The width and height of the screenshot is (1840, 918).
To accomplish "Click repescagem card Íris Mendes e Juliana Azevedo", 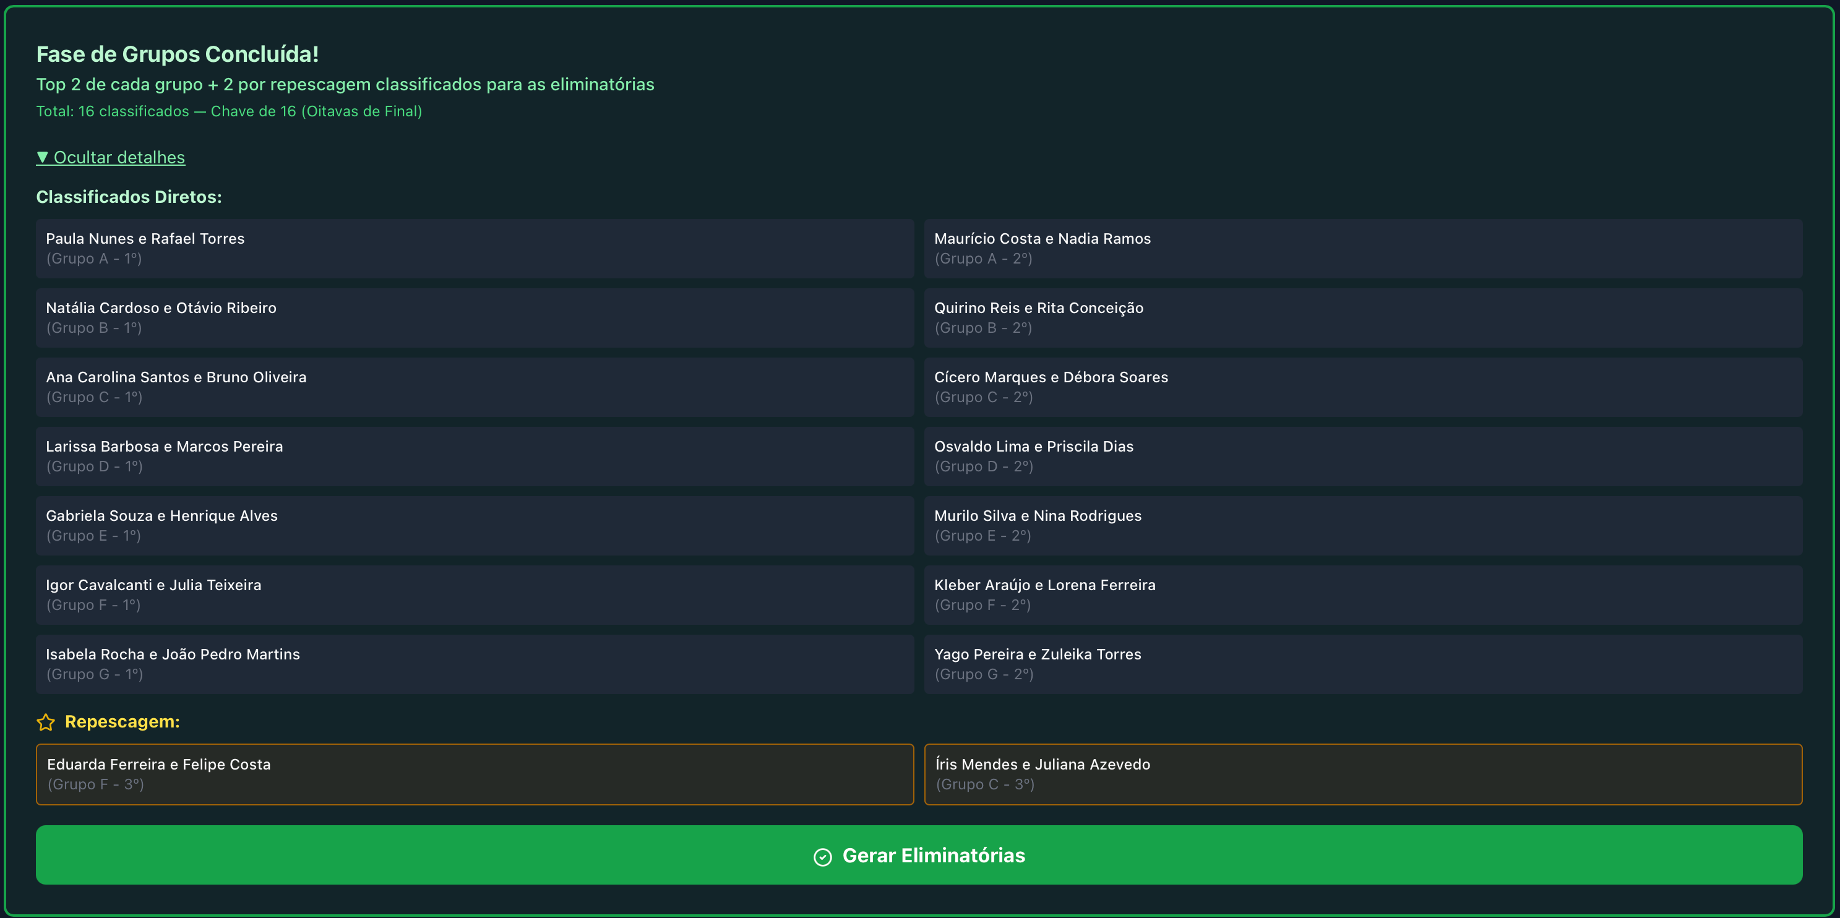I will point(1362,774).
